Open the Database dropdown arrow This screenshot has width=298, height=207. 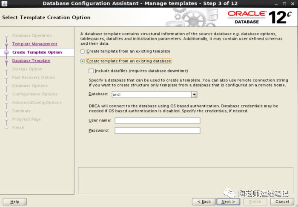pyautogui.click(x=194, y=95)
